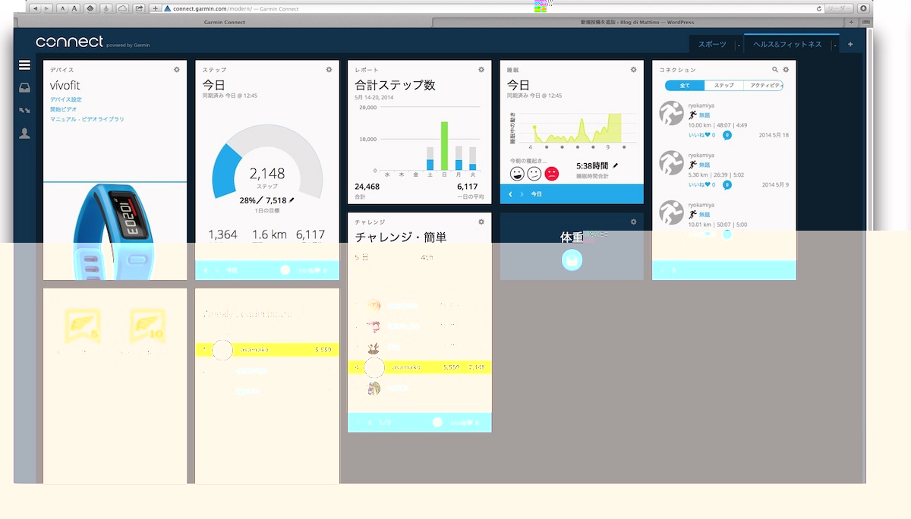Click the blue steps progress gauge arc
911x519 pixels.
coord(226,171)
